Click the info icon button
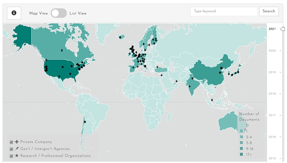The image size is (287, 163). pos(14,13)
